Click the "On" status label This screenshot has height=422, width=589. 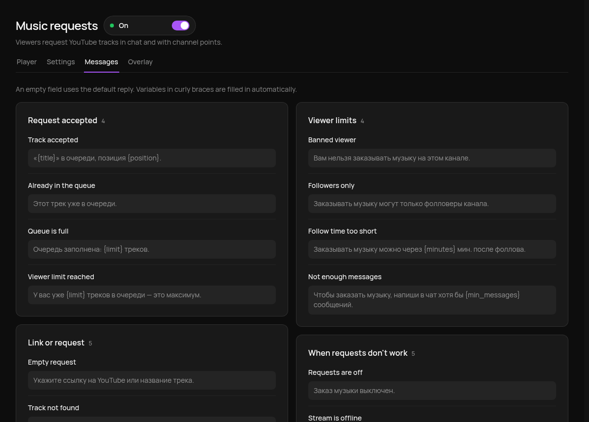pyautogui.click(x=123, y=26)
